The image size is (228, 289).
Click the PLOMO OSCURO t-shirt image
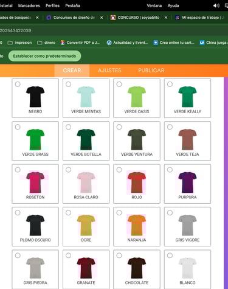(35, 225)
